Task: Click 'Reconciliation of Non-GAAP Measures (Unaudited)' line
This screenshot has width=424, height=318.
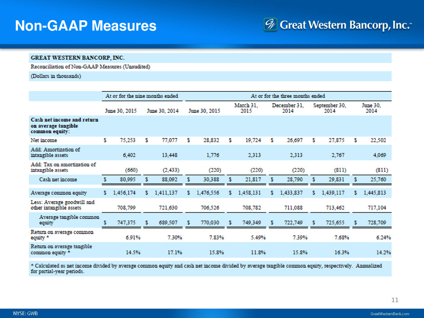Action: click(90, 67)
